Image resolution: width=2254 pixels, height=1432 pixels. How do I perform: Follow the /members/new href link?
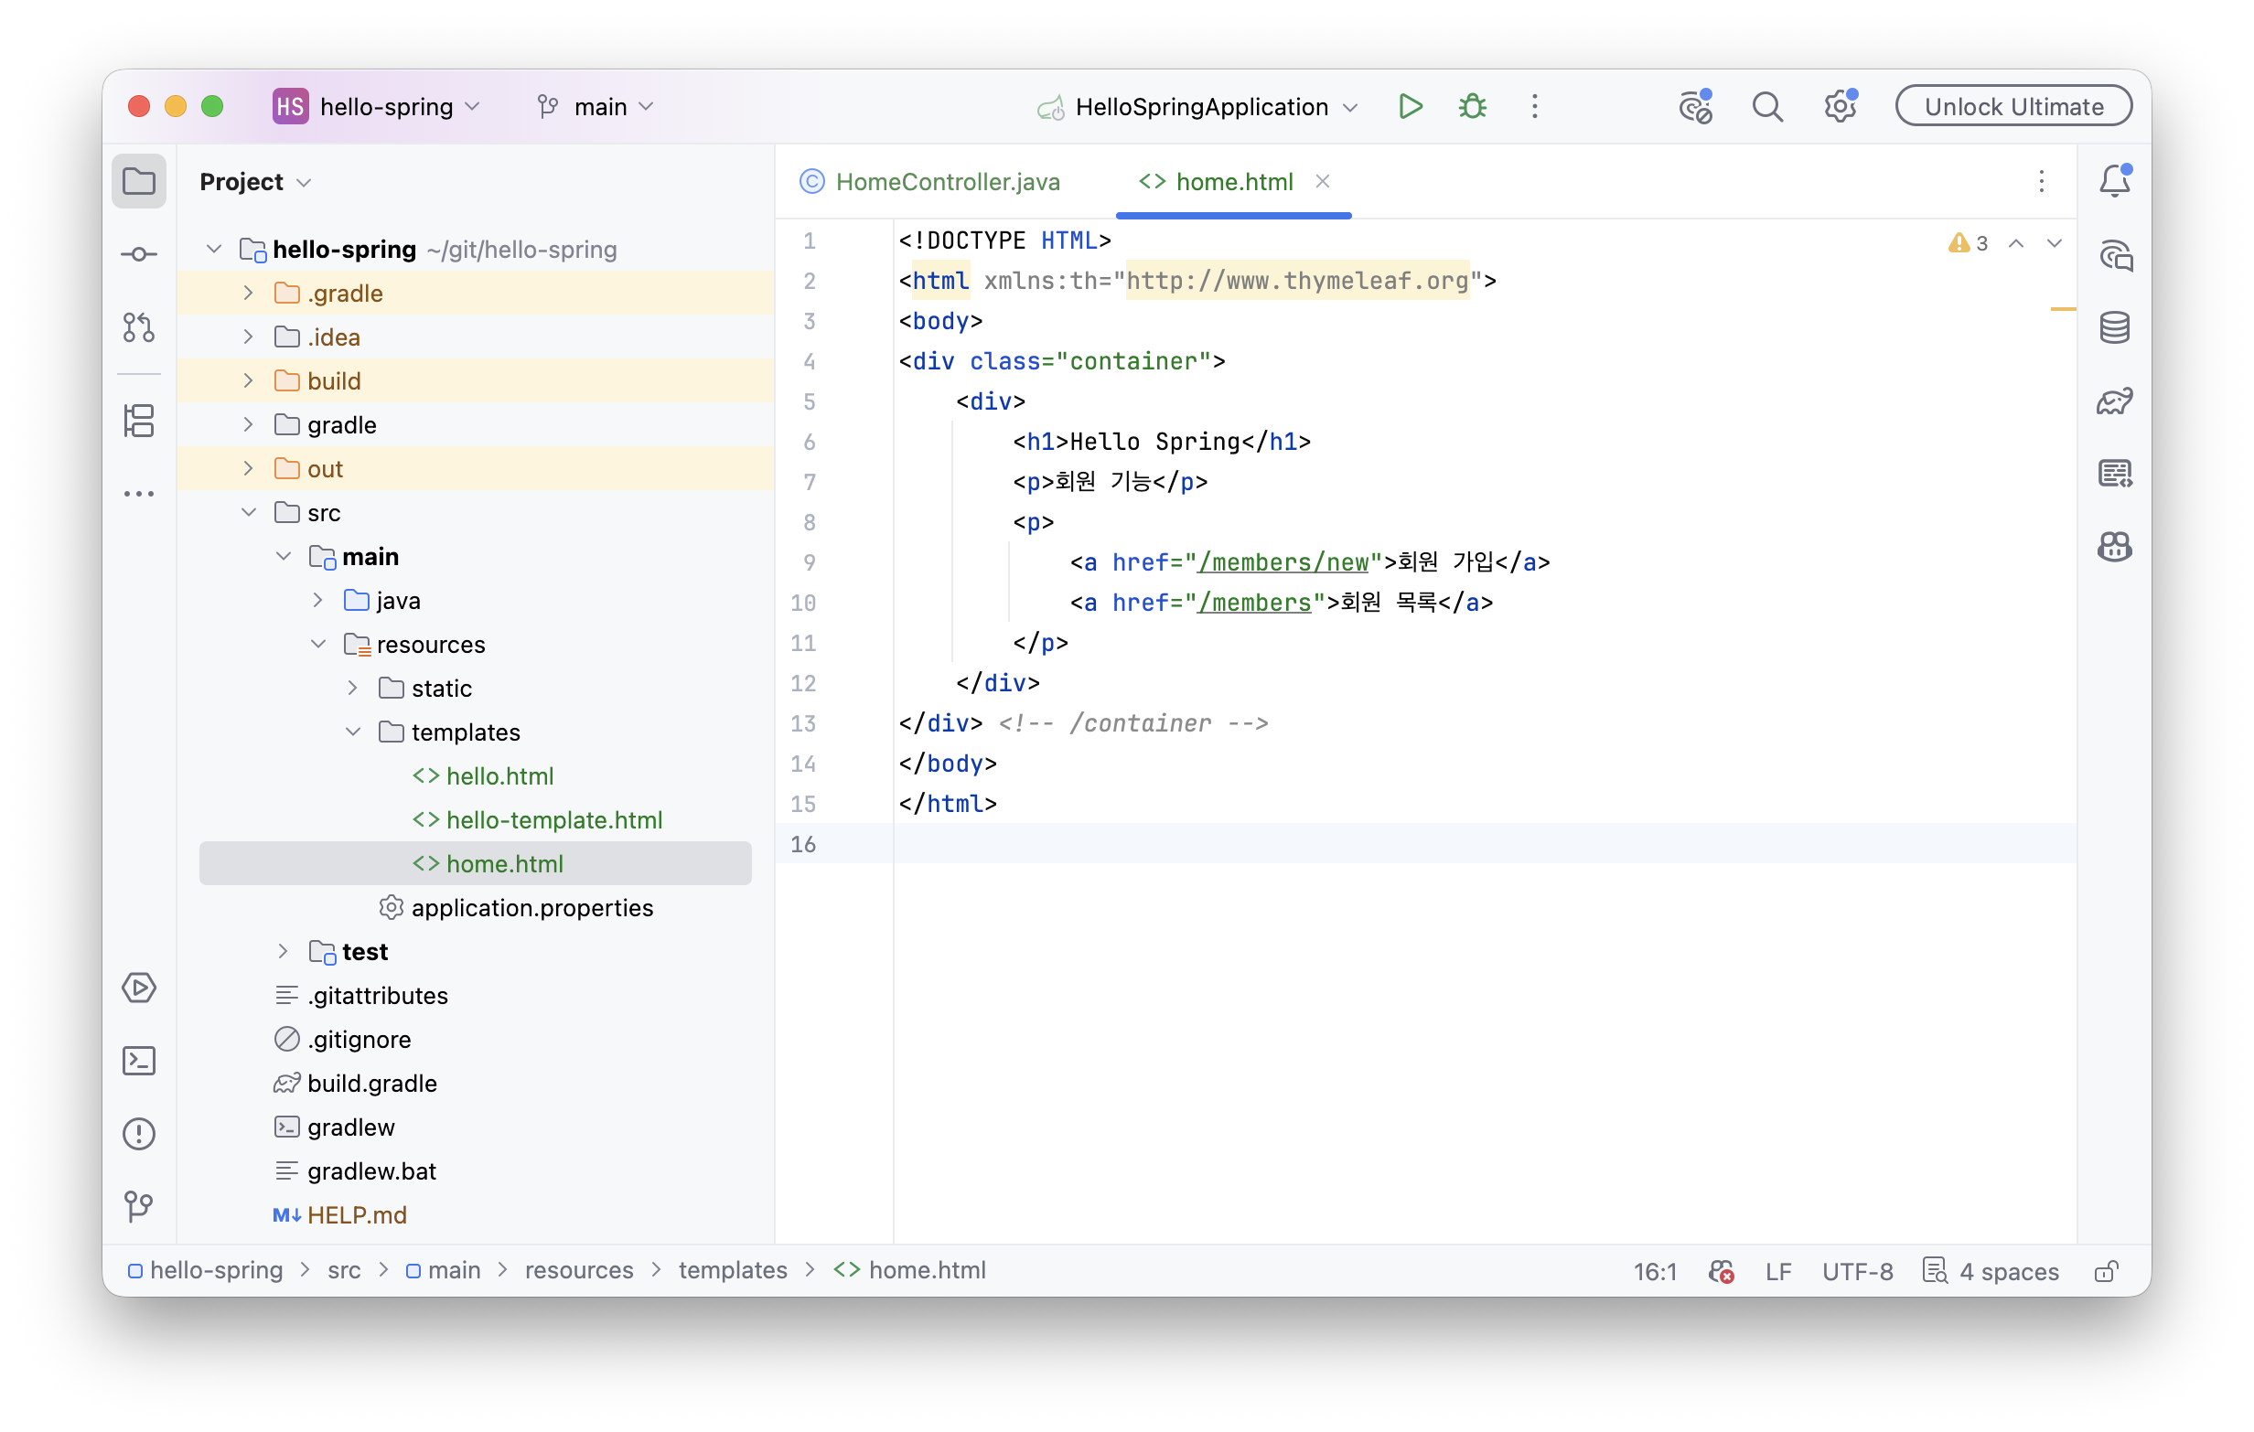(x=1283, y=561)
